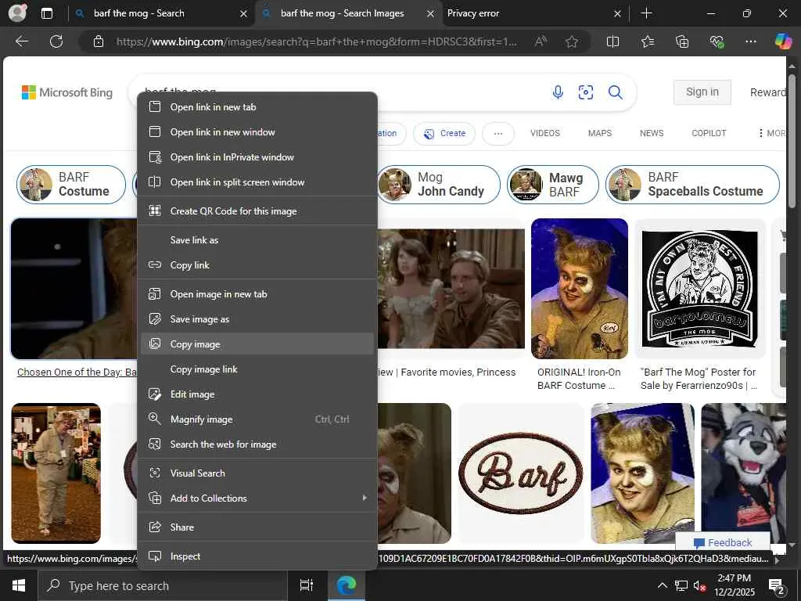Open the profile avatar icon

click(x=17, y=13)
